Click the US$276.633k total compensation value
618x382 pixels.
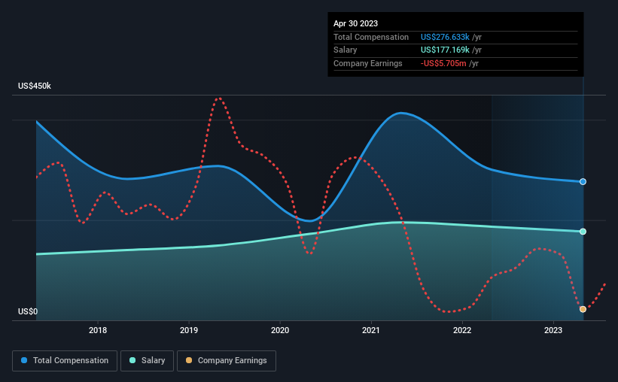445,37
